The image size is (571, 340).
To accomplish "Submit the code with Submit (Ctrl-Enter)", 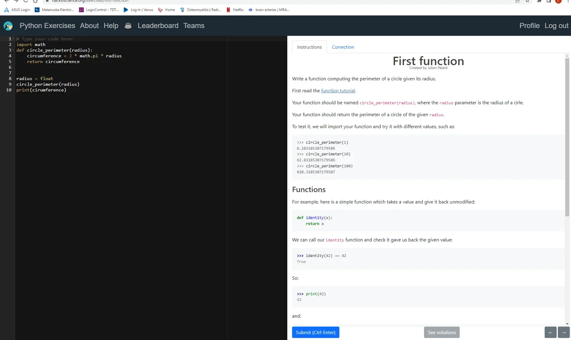I will point(315,333).
